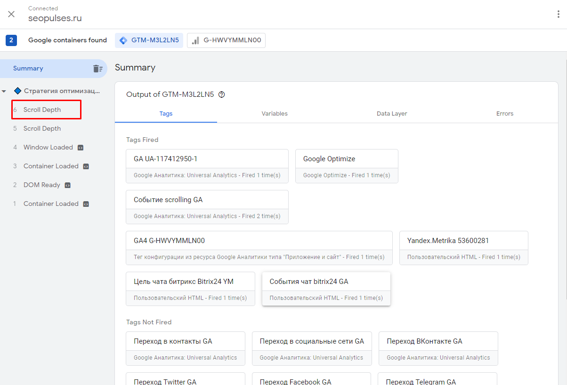Click the code icon next to Window Loaded
The height and width of the screenshot is (385, 567).
tap(81, 148)
